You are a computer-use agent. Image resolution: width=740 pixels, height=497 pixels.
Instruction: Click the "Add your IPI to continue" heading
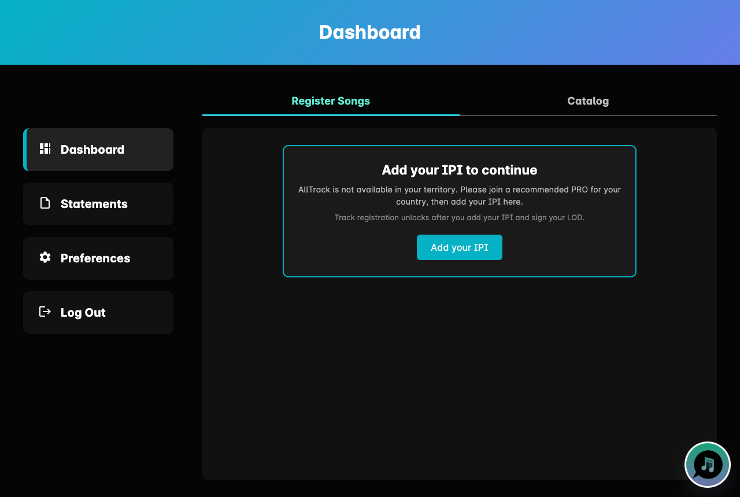[460, 170]
